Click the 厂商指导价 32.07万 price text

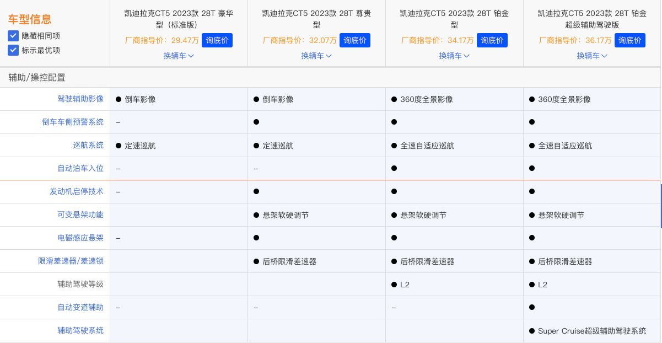300,40
